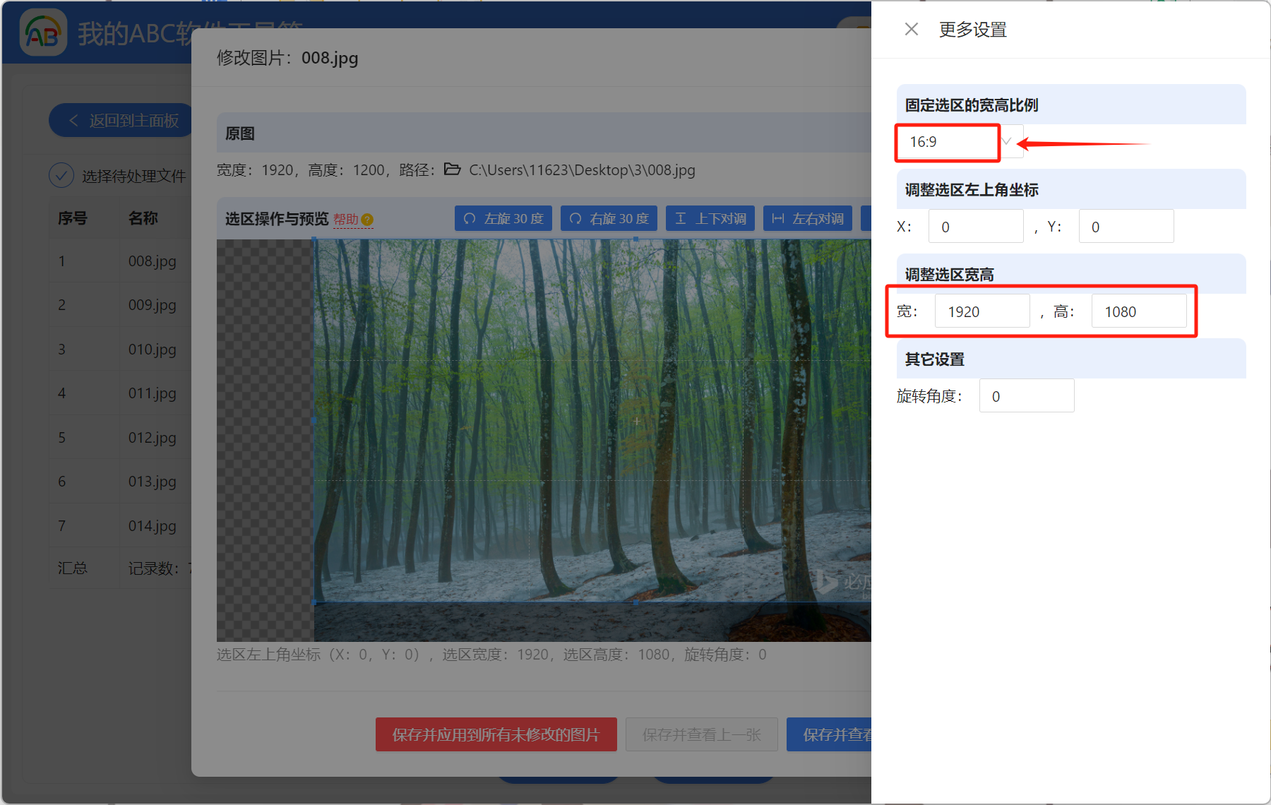The width and height of the screenshot is (1271, 805).
Task: Click the rotate right 30 degrees icon
Action: coord(575,218)
